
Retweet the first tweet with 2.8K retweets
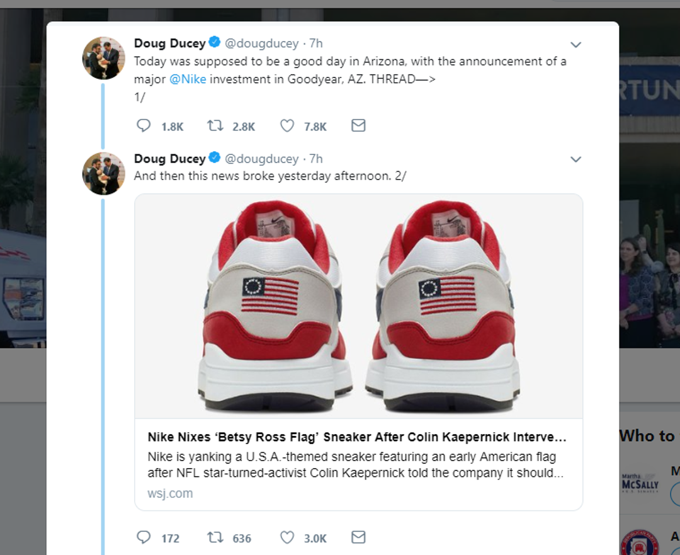tap(215, 126)
